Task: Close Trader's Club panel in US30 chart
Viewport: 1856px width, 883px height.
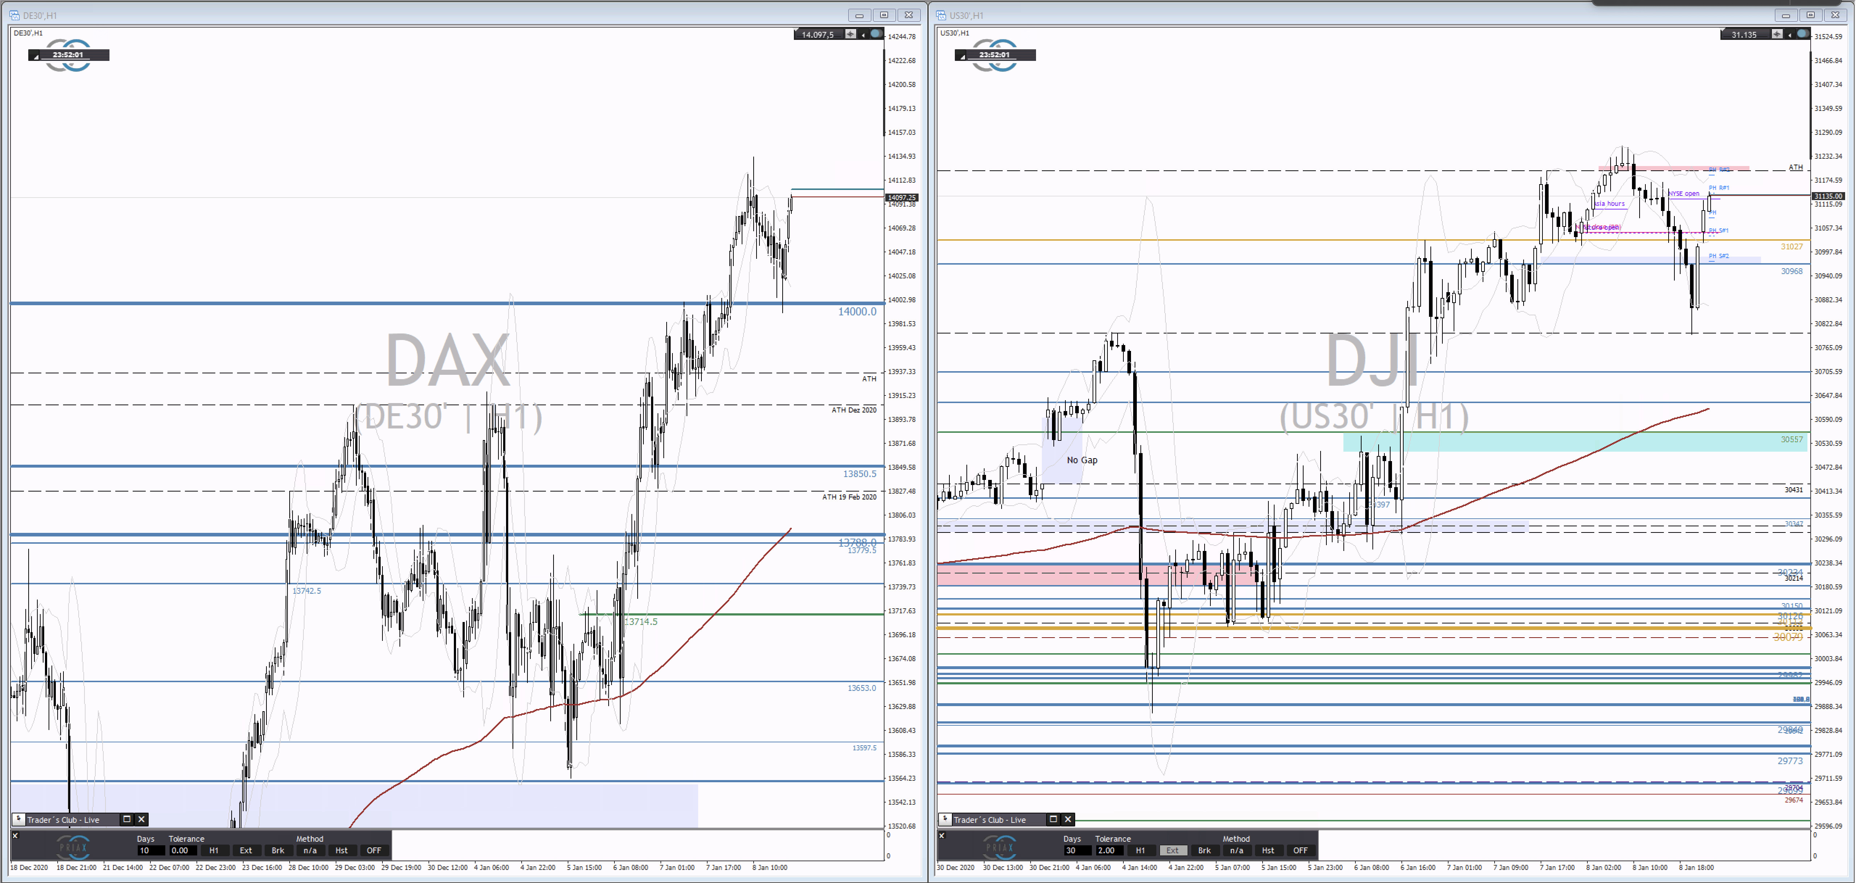Action: point(1069,819)
